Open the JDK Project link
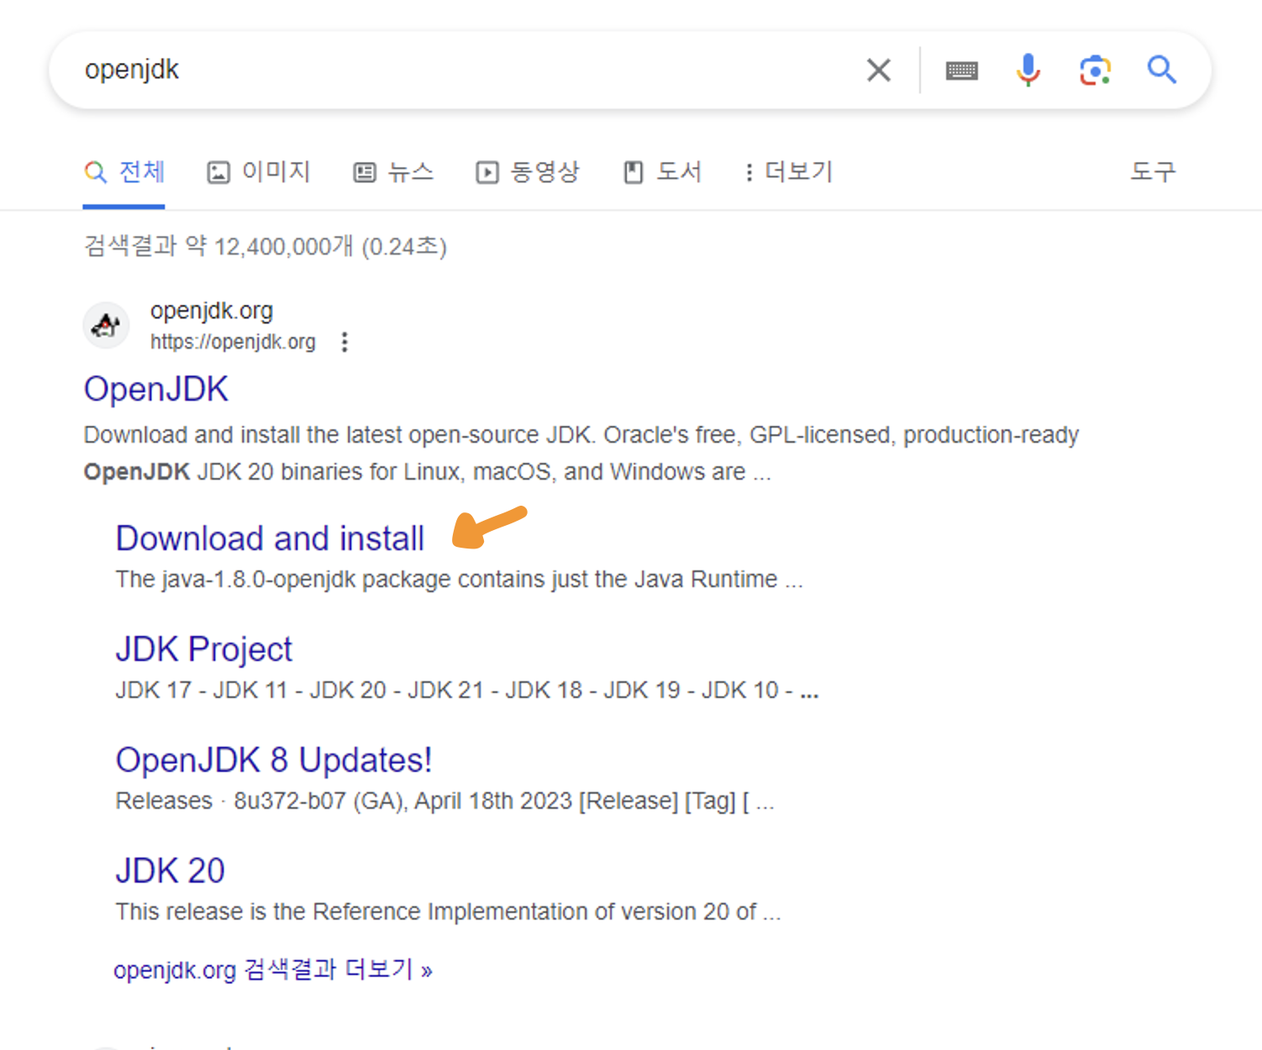Screen dimensions: 1262x1050 pyautogui.click(x=204, y=649)
